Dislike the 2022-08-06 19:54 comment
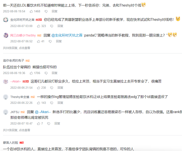The height and width of the screenshot is (151, 182). point(46,11)
